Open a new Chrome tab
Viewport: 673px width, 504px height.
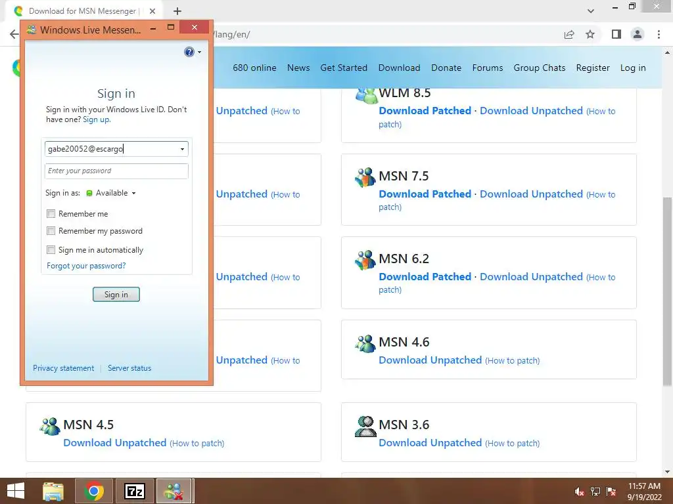pyautogui.click(x=177, y=11)
